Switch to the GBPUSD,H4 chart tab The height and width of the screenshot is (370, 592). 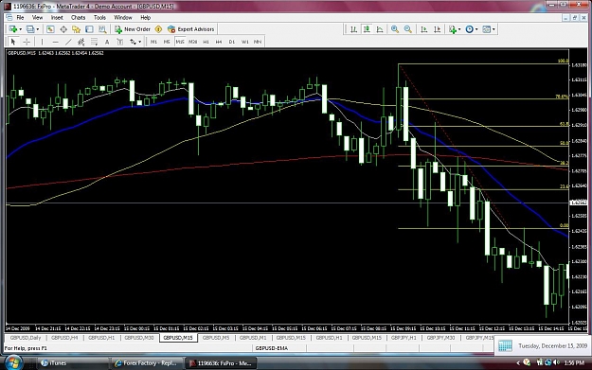tap(64, 338)
